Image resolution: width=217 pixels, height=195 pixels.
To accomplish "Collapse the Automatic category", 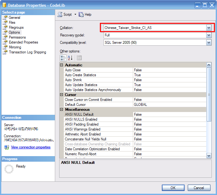I will point(62,65).
